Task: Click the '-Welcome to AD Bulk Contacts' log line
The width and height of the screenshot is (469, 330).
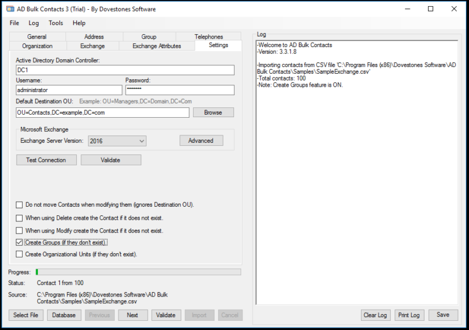Action: [x=294, y=45]
